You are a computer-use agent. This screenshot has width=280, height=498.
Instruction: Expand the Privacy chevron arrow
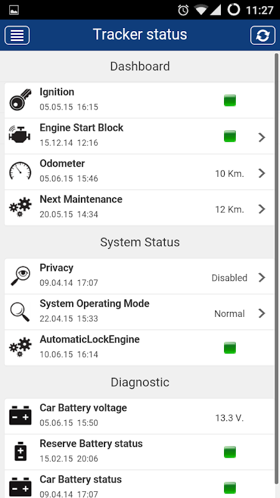(x=261, y=277)
